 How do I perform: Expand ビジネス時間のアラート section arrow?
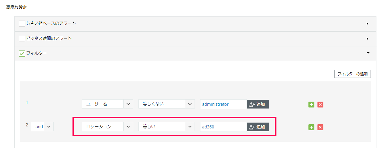367,39
